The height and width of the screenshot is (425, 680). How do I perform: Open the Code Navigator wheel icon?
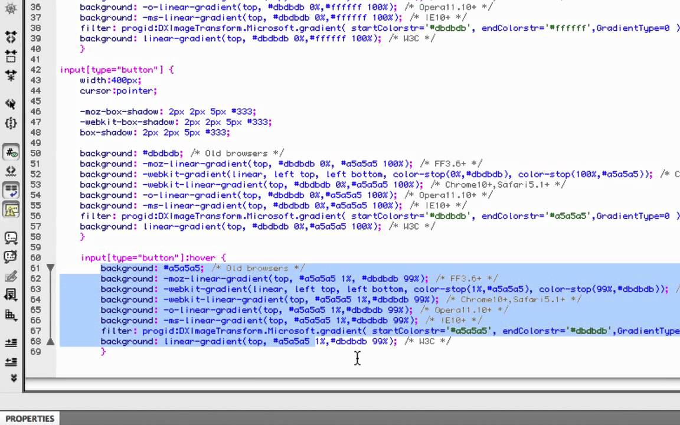coord(11,8)
